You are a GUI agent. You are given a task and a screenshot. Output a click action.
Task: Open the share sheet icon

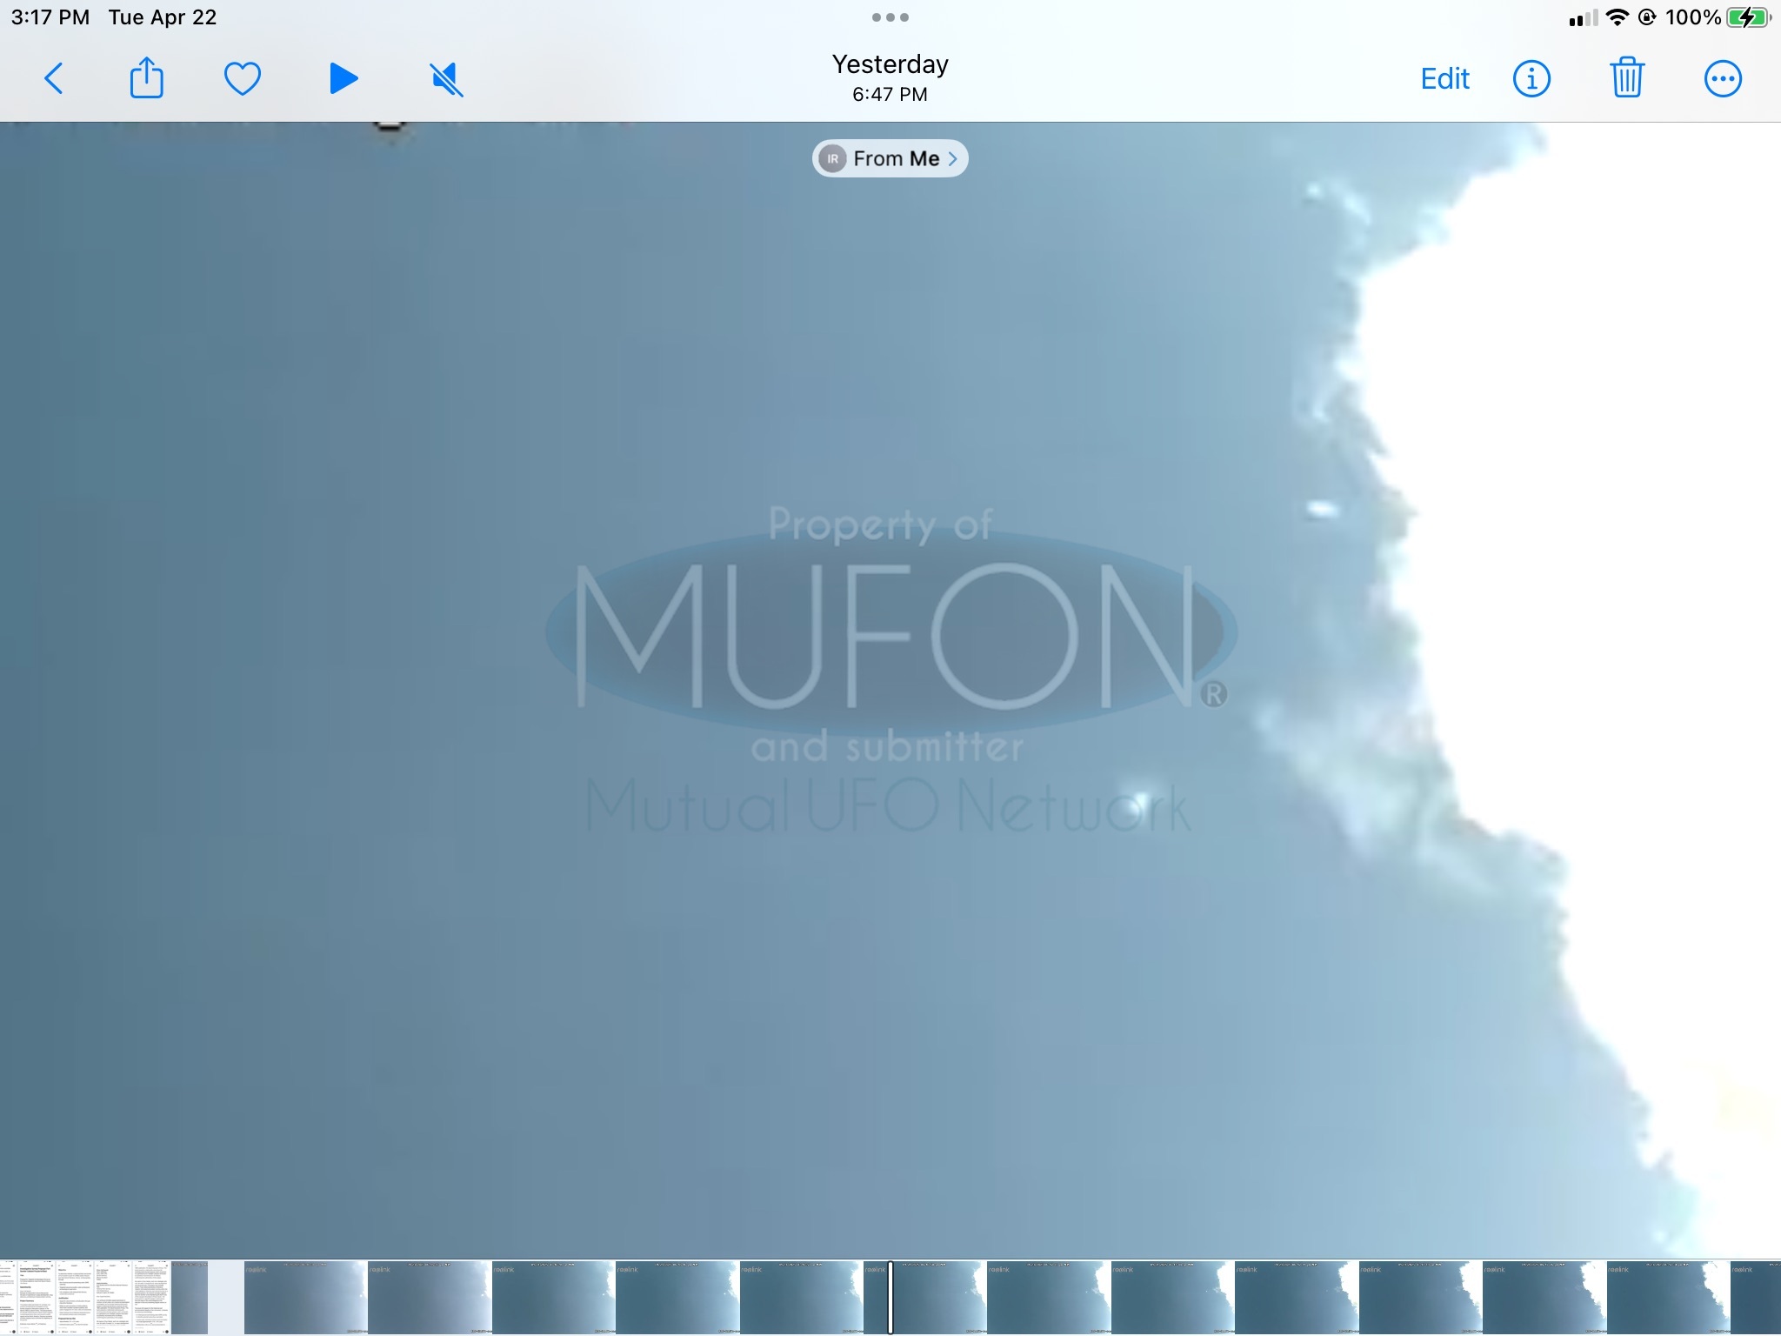pos(146,77)
